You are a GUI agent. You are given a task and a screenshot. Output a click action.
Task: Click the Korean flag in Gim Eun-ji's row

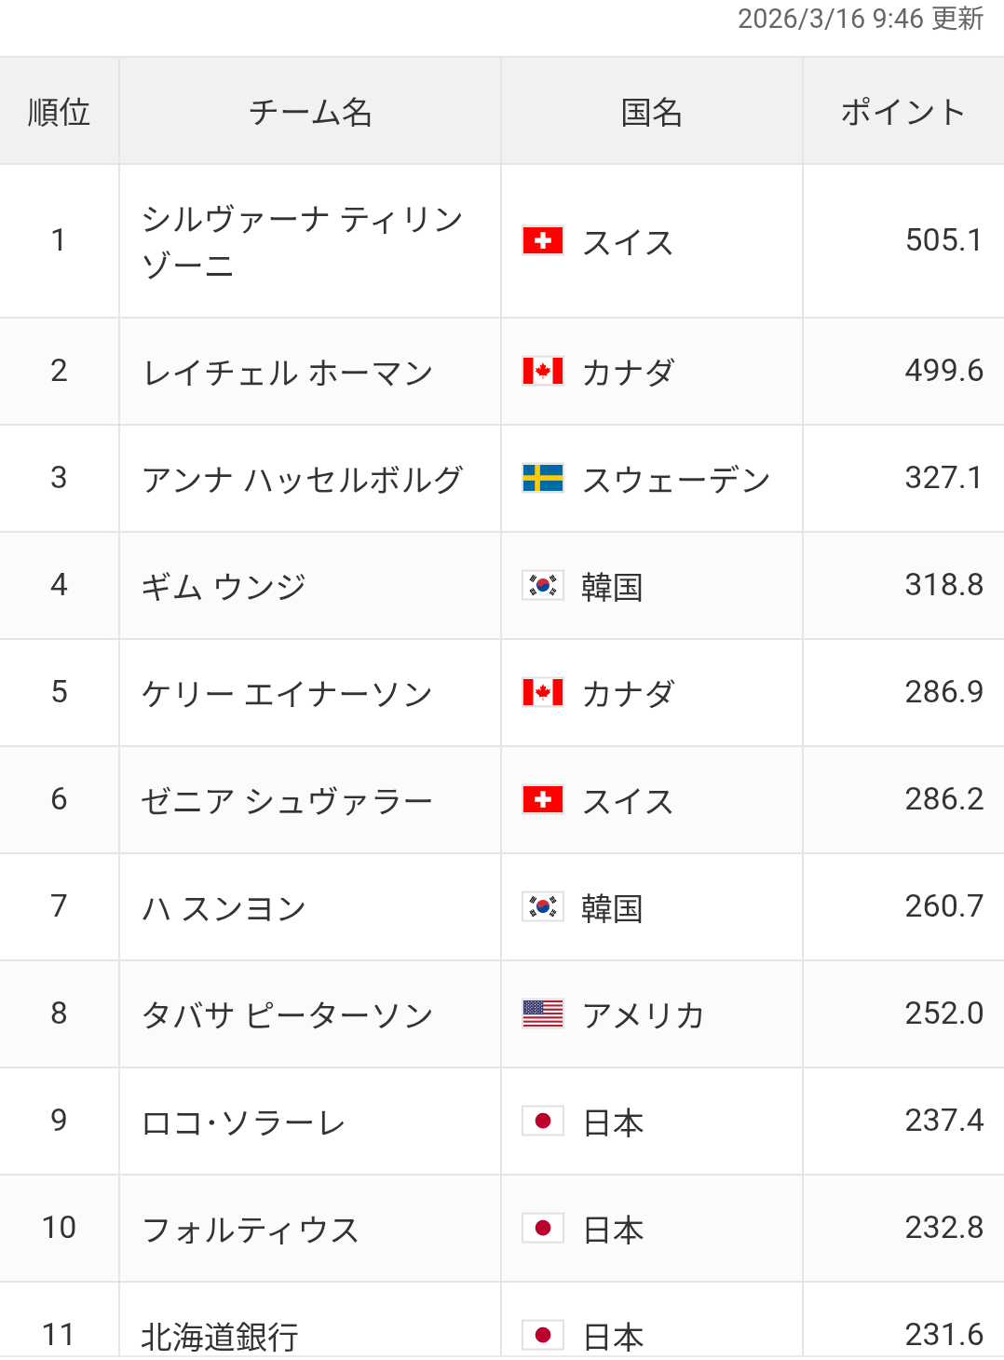point(543,585)
